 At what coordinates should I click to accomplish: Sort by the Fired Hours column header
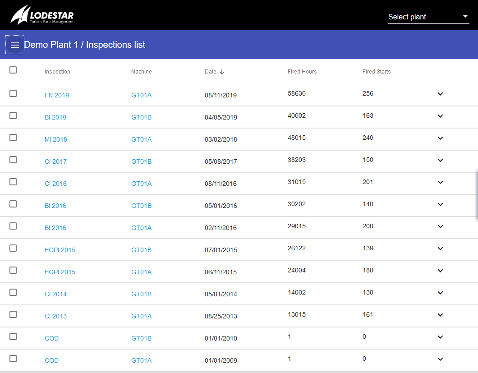click(x=302, y=72)
